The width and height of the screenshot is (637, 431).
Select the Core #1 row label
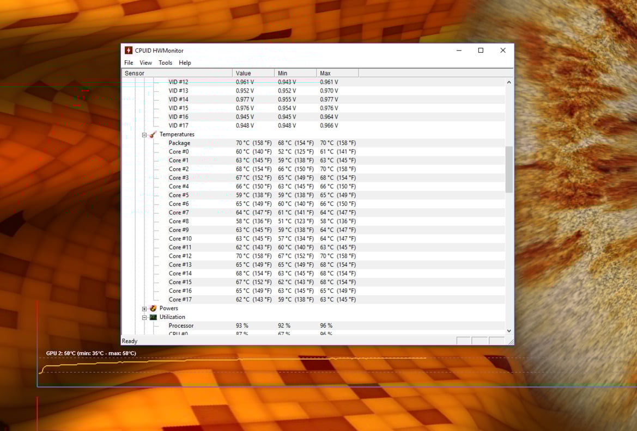coord(179,161)
